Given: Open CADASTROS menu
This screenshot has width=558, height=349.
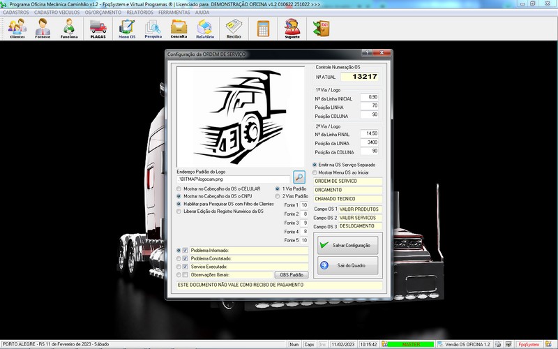Looking at the screenshot, I should (16, 13).
